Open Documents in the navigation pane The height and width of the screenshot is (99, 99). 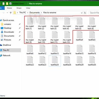tap(9, 36)
